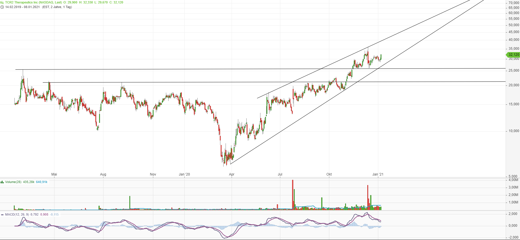The height and width of the screenshot is (240, 520).
Task: Open the EST, 2 Jahre, 1 Tag setting
Action: point(57,7)
